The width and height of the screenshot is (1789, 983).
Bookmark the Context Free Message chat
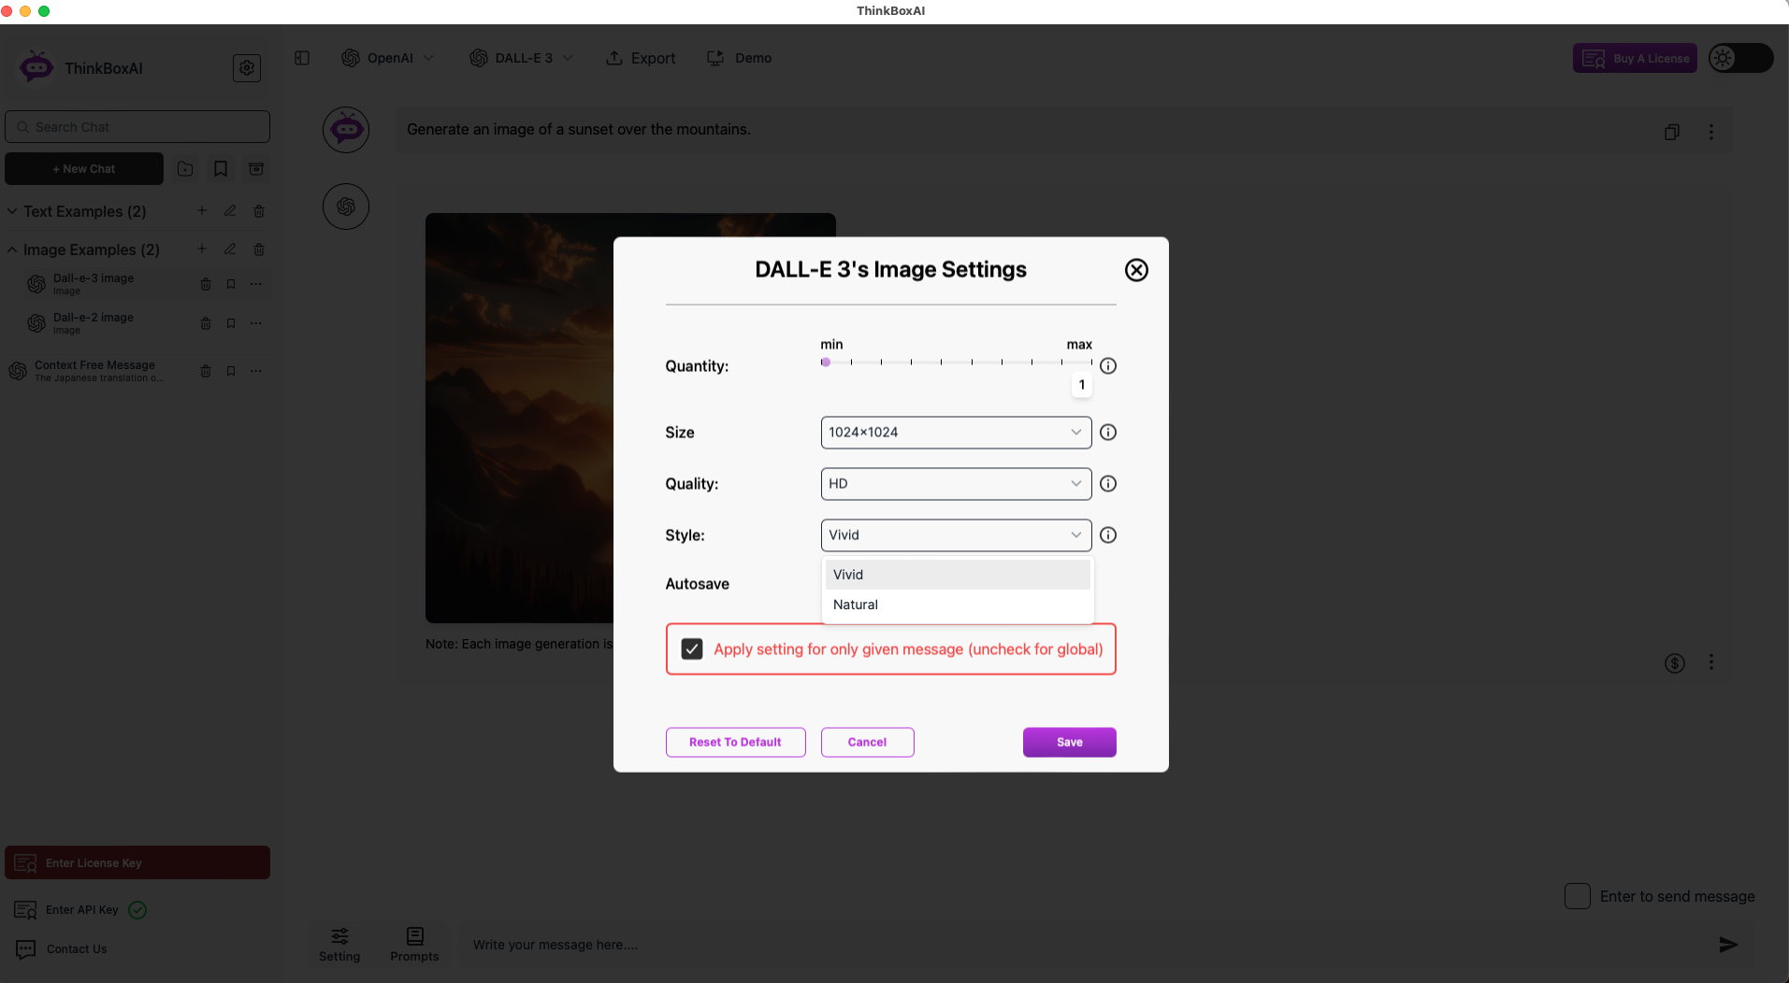231,371
